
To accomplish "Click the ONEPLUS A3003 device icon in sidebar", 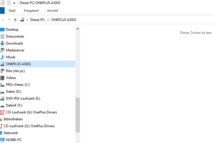I will point(2,64).
